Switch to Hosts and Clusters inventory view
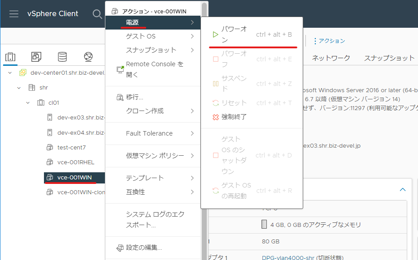 (10, 57)
